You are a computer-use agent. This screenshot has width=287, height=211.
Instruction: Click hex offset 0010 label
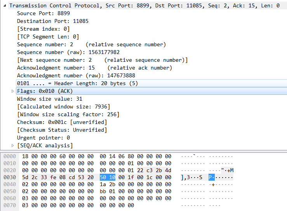(x=10, y=163)
